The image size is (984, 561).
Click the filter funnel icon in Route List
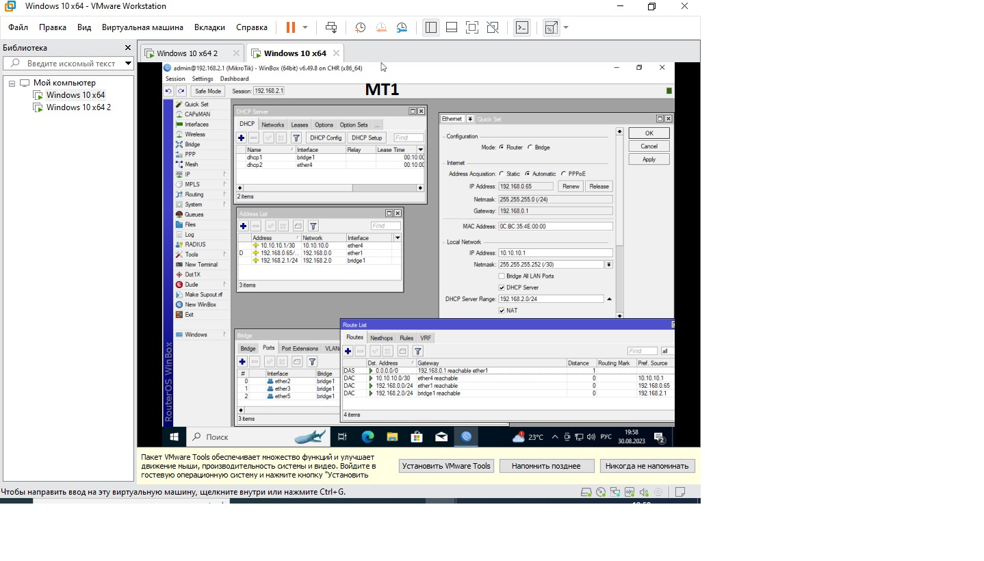(417, 351)
